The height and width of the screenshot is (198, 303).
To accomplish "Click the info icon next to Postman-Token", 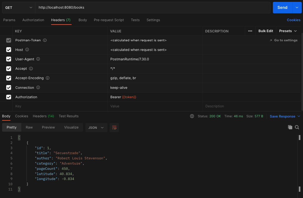I will tap(45, 40).
